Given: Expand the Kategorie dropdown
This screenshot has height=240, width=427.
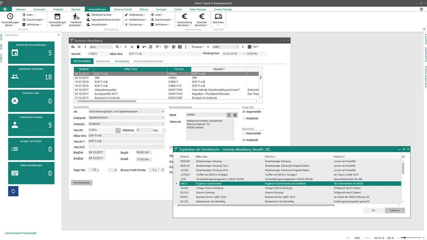Looking at the screenshot, I should [x=163, y=118].
